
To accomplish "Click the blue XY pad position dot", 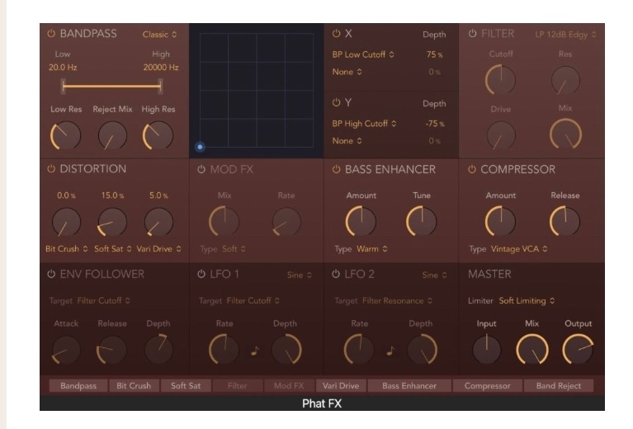I will point(200,147).
